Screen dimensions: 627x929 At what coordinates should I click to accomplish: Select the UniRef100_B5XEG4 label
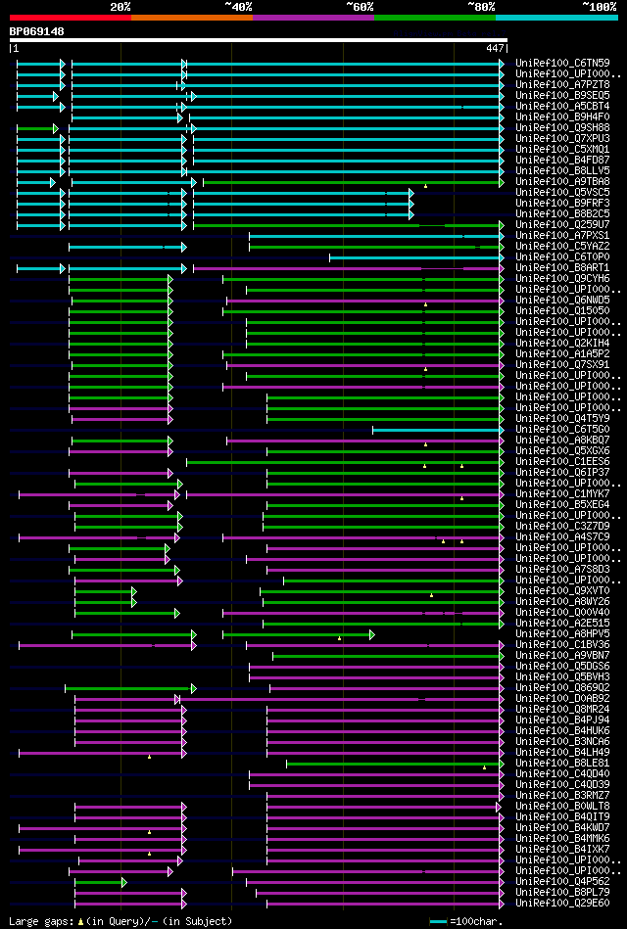(562, 505)
